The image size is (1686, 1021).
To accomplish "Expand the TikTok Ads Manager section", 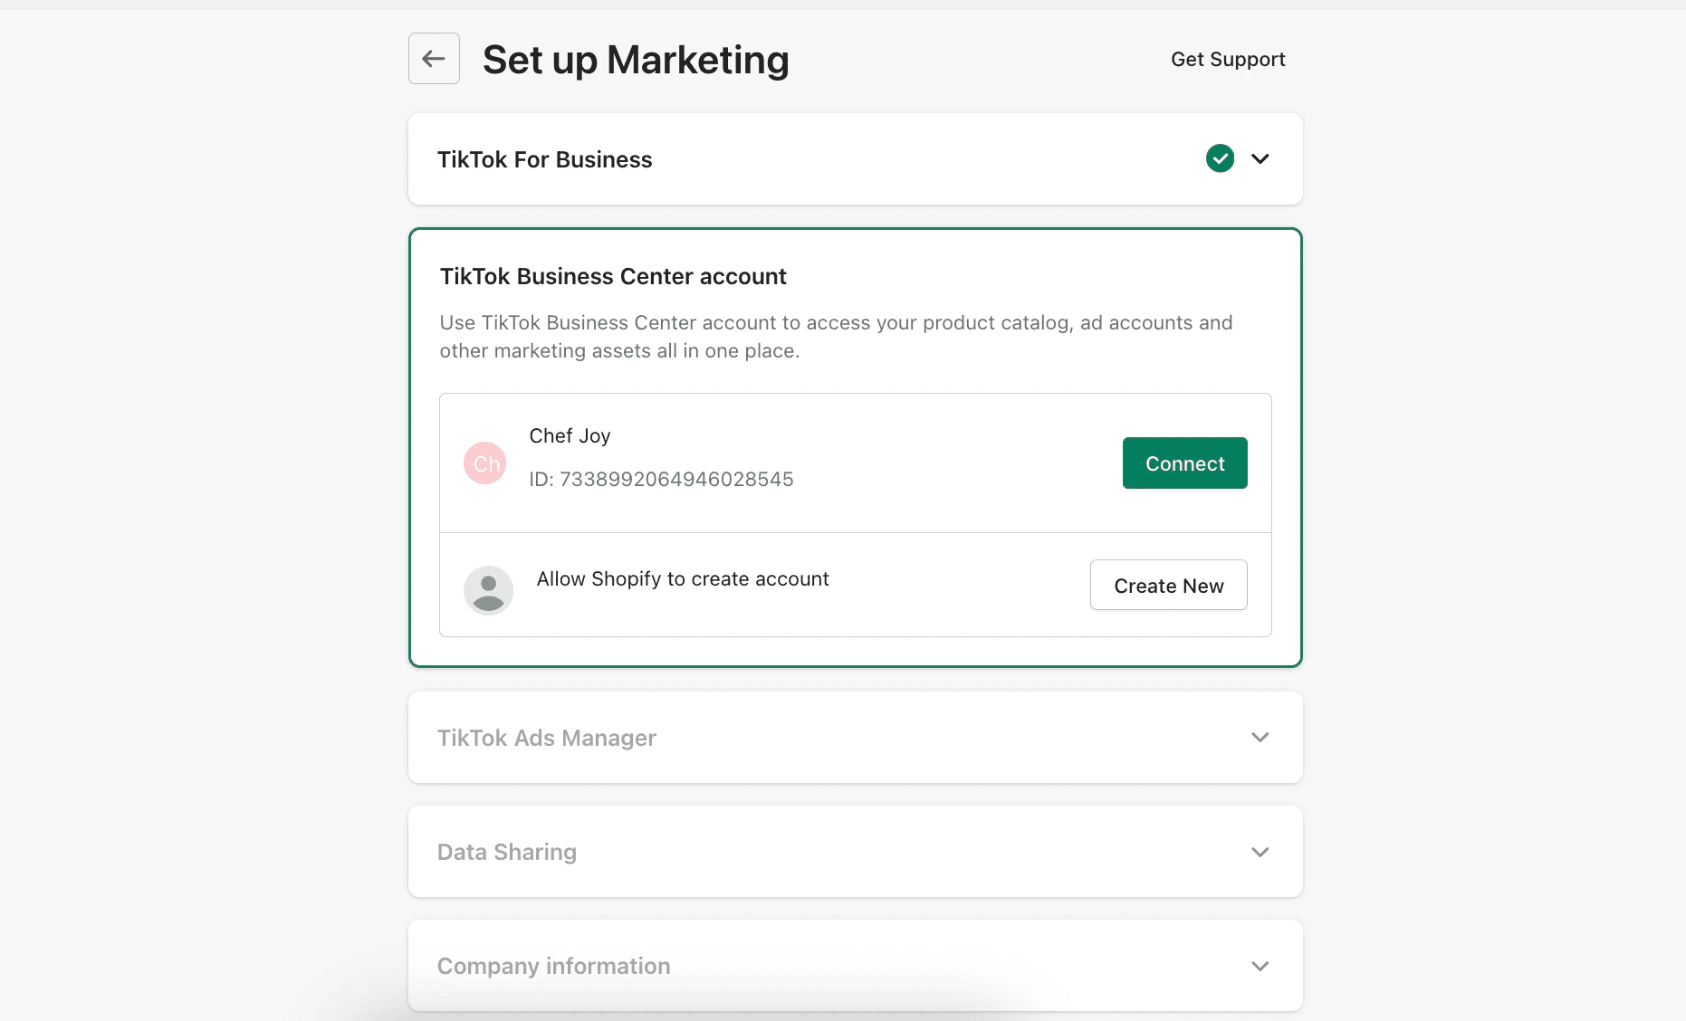I will pyautogui.click(x=1260, y=738).
